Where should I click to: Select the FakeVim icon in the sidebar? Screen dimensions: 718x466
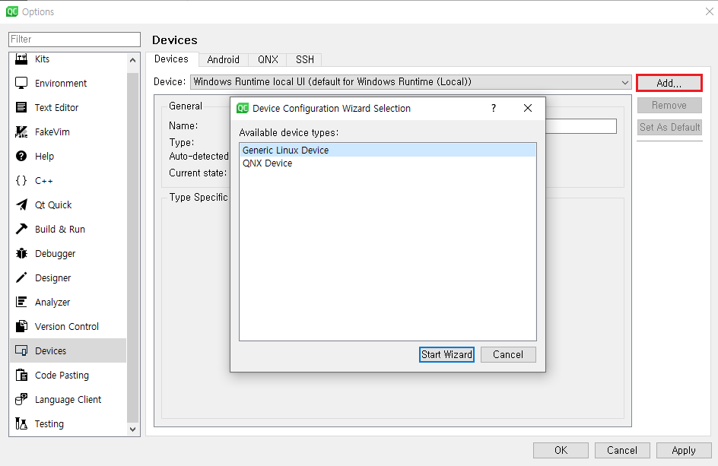(x=21, y=132)
